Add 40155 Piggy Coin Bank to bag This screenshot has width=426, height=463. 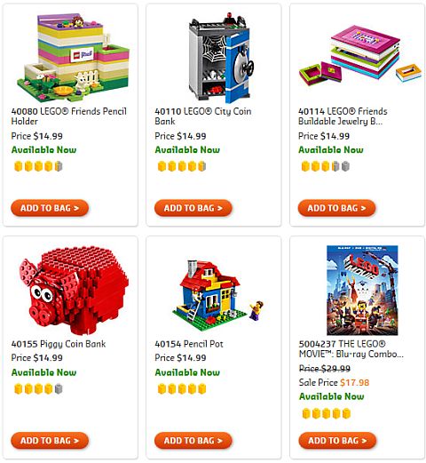coord(50,441)
